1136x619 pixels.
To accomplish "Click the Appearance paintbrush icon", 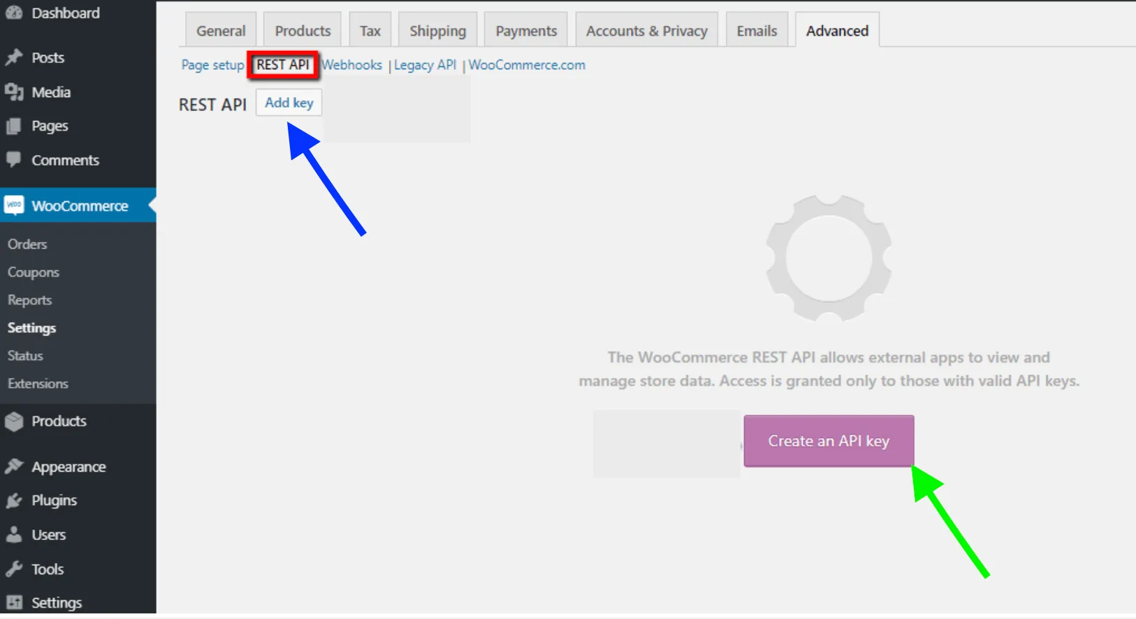I will pyautogui.click(x=14, y=466).
